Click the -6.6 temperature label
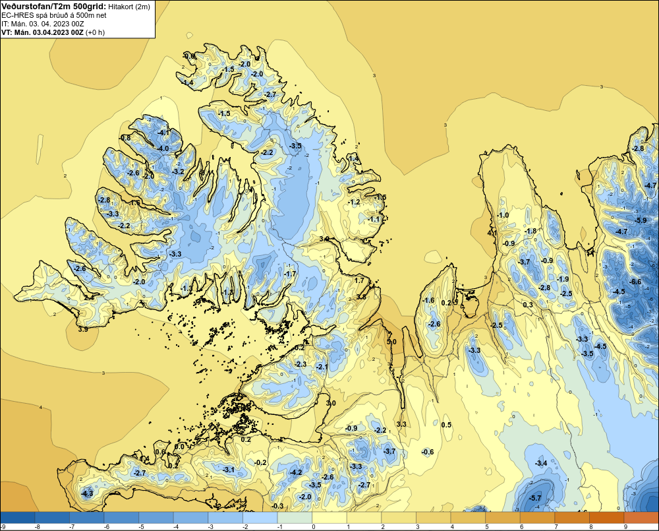This screenshot has width=659, height=531. coord(636,282)
